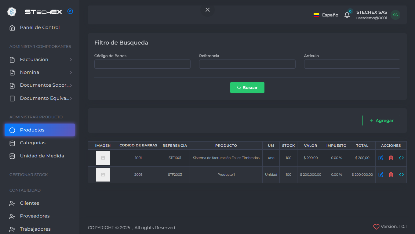This screenshot has height=234, width=415.
Task: Toggle the sidebar pin circle
Action: 70,12
